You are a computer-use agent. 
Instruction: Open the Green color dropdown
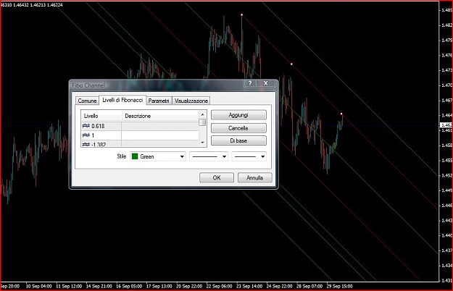click(x=158, y=156)
